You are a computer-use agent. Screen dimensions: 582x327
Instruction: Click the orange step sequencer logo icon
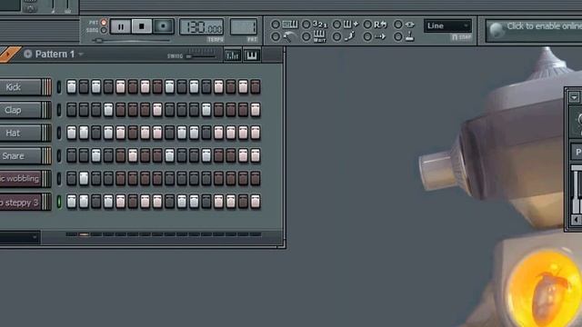(8, 54)
